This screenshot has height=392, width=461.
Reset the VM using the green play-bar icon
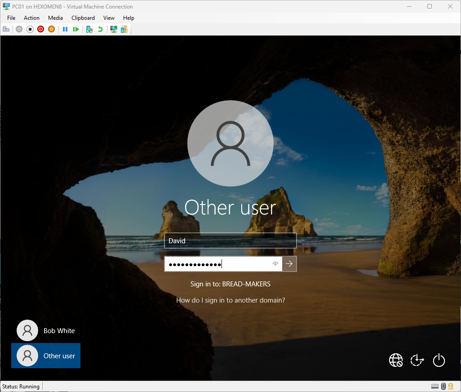[76, 29]
